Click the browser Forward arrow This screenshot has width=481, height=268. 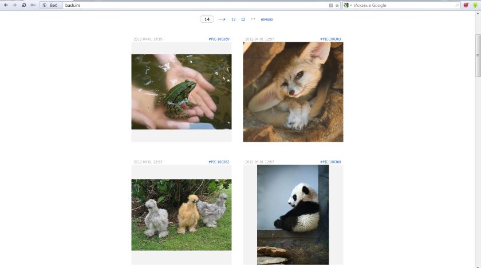[15, 5]
